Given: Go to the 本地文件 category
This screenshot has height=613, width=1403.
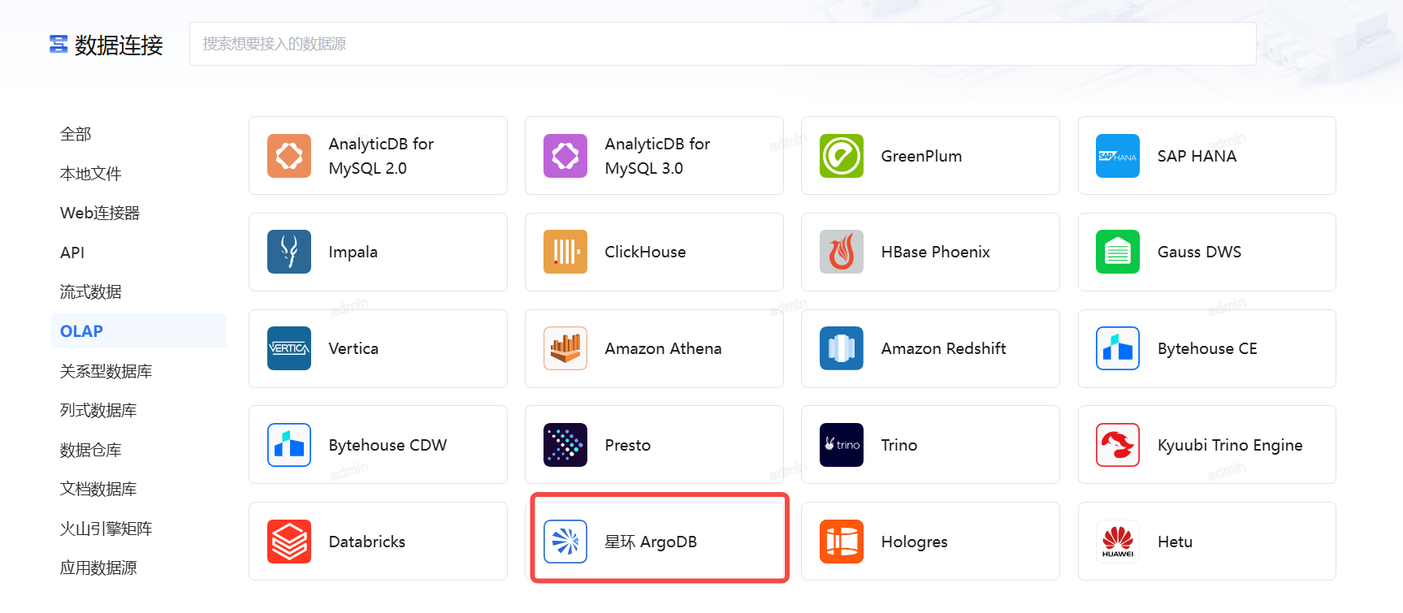Looking at the screenshot, I should pyautogui.click(x=90, y=174).
